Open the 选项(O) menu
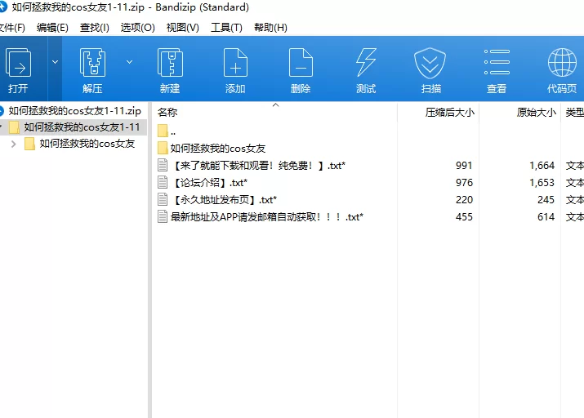584x418 pixels. [137, 28]
